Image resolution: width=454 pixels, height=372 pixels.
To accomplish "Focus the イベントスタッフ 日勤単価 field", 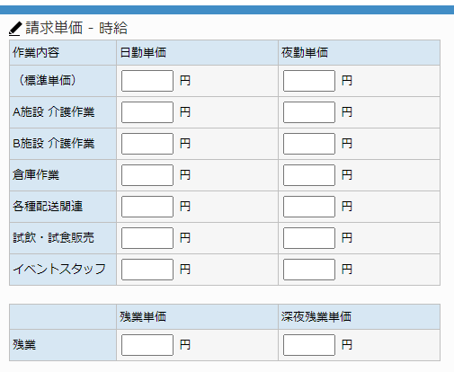I will point(147,270).
